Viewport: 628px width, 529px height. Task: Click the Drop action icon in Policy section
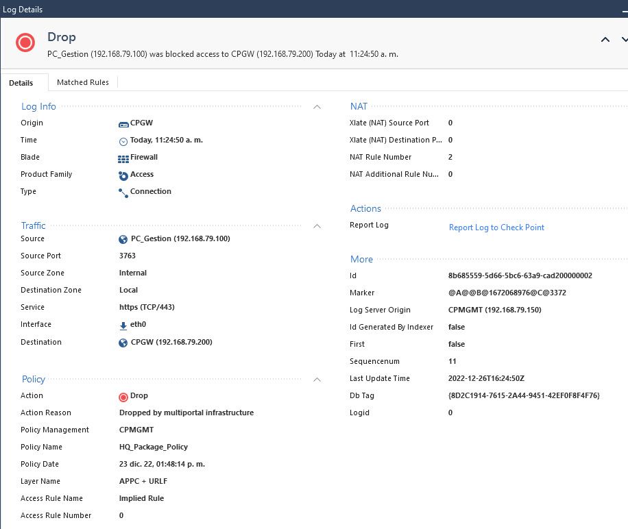click(x=122, y=395)
